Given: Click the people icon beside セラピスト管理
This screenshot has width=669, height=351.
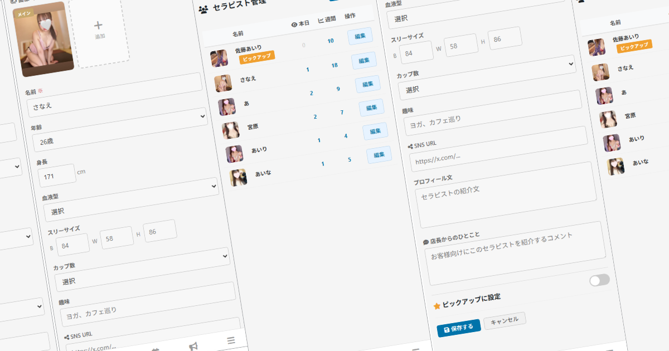Looking at the screenshot, I should (x=203, y=9).
